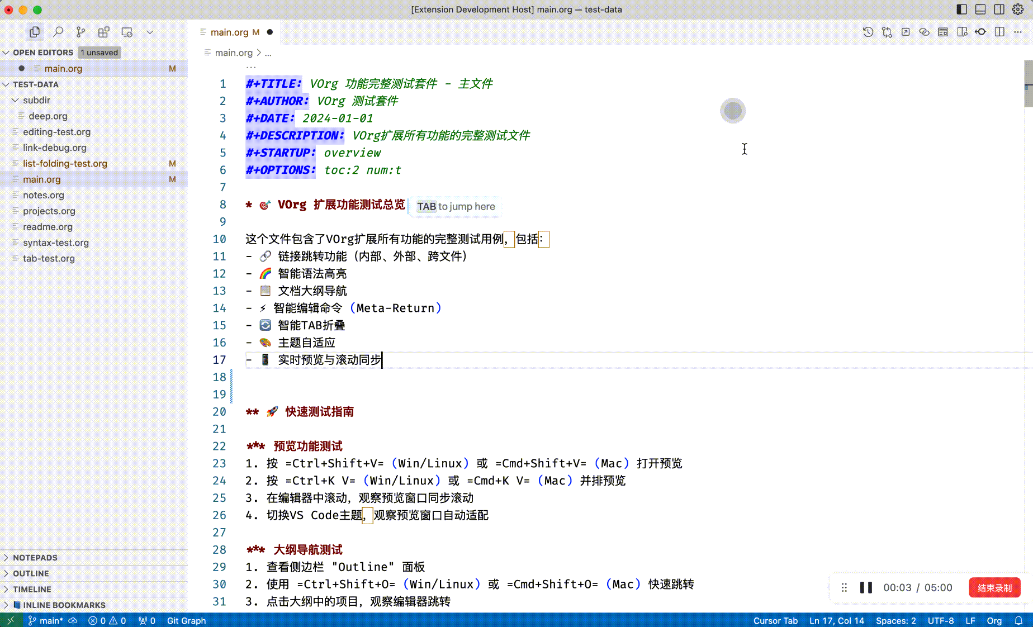
Task: Expand the Timeline section
Action: 6,589
